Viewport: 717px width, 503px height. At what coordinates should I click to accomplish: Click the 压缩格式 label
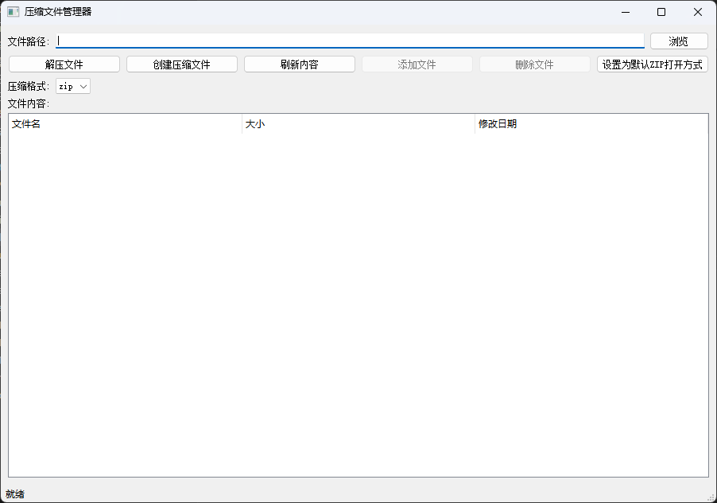pyautogui.click(x=29, y=86)
